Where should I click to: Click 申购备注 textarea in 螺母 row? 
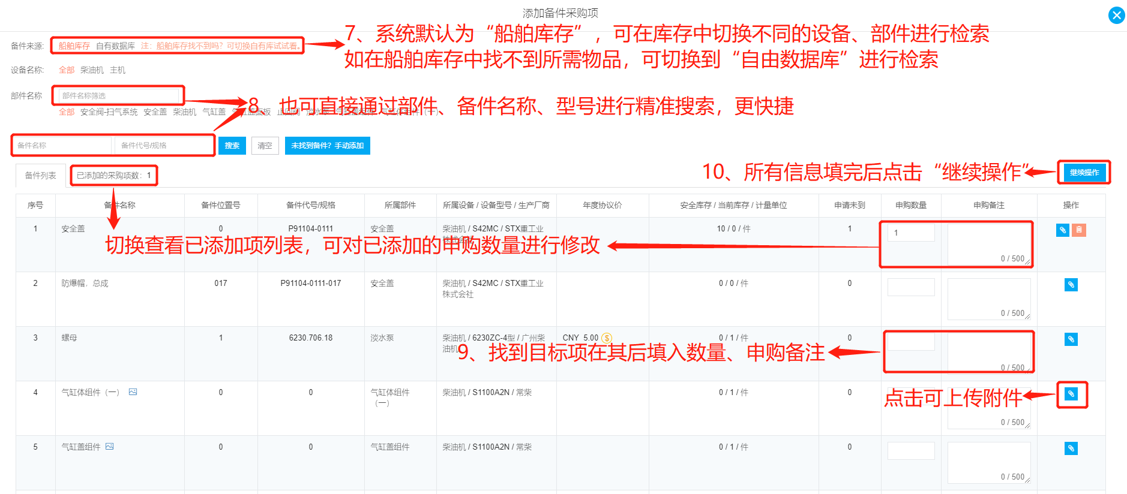(989, 354)
